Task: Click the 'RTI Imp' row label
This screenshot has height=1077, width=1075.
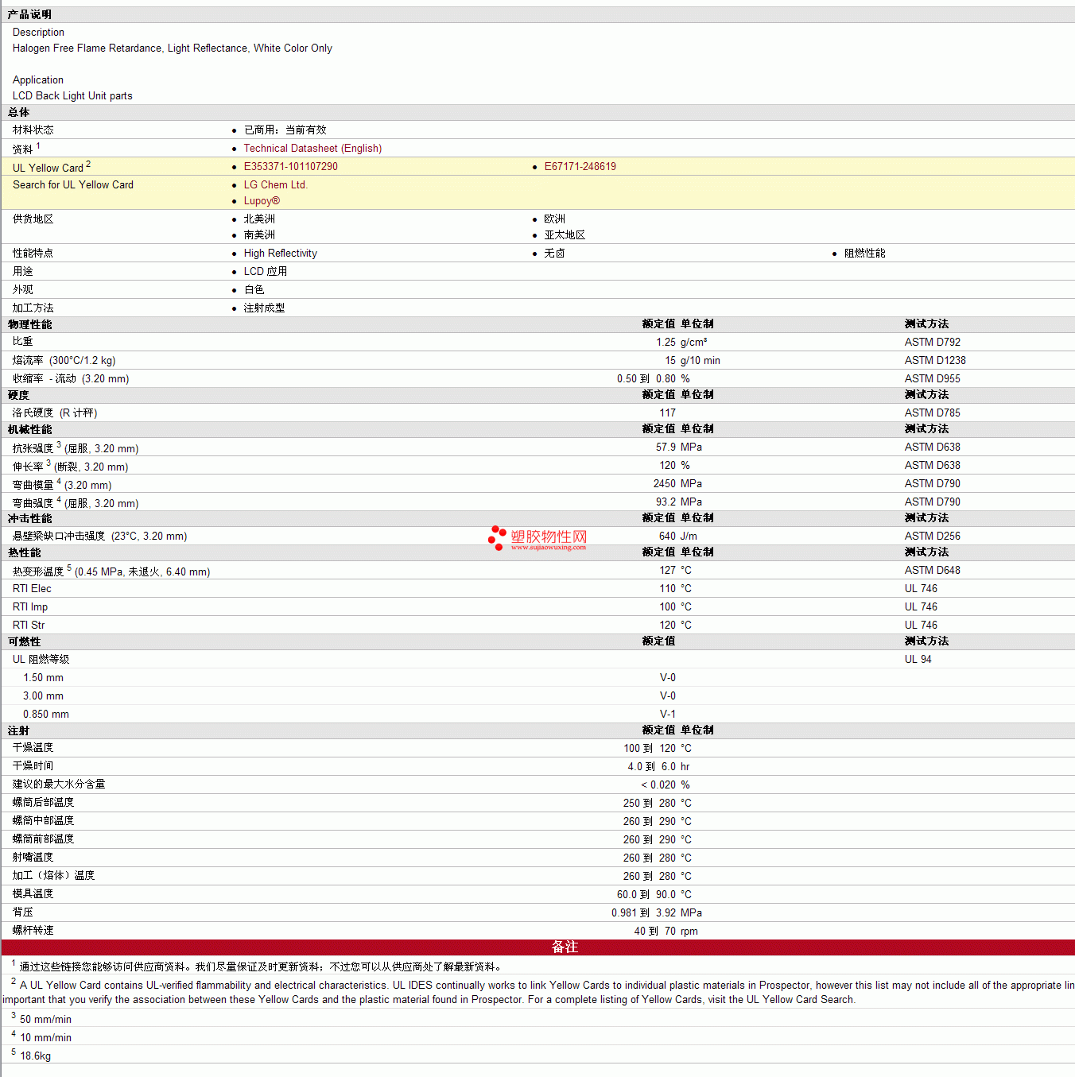Action: [x=30, y=606]
